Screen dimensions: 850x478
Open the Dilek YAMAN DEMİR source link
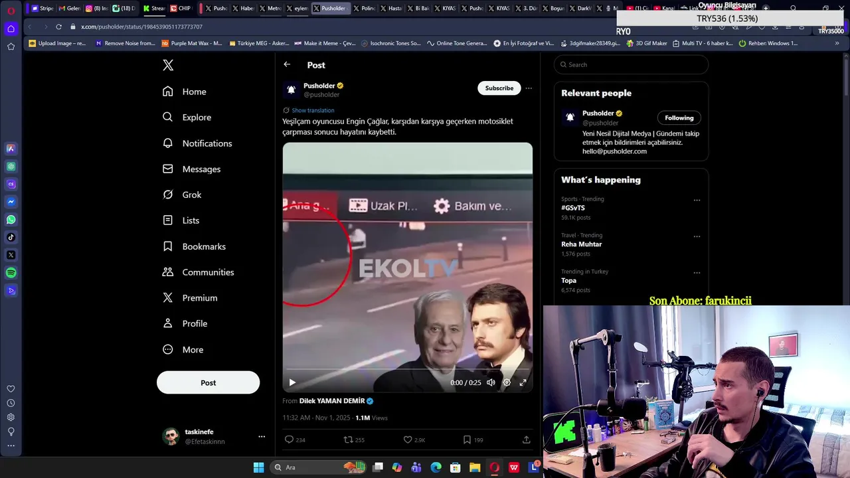pyautogui.click(x=332, y=401)
